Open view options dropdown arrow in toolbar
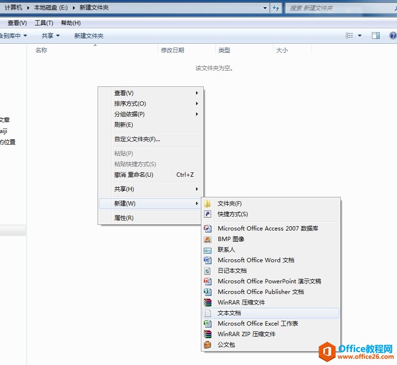This screenshot has width=397, height=365. point(360,36)
